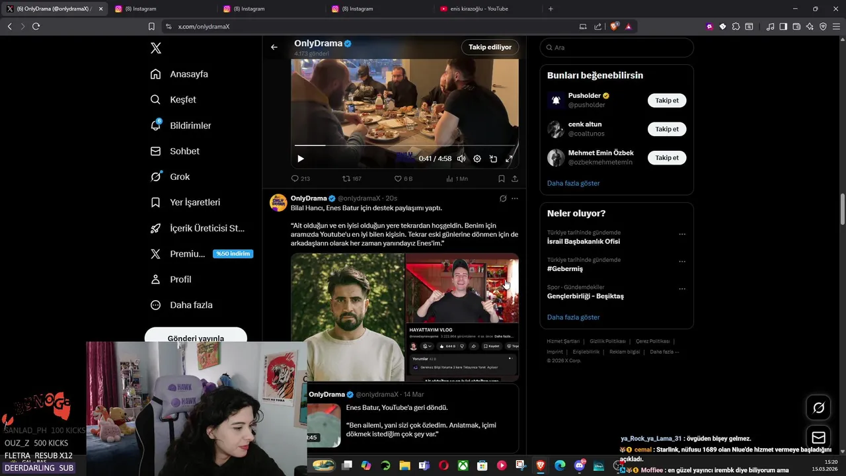
Task: Reply to the post with 213 comments
Action: point(301,178)
